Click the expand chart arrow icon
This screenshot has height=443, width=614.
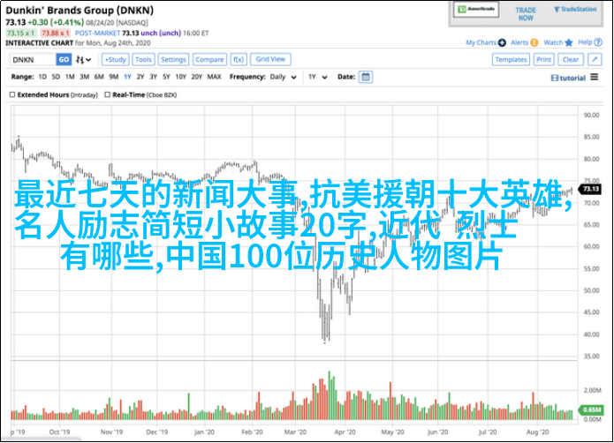pyautogui.click(x=595, y=59)
